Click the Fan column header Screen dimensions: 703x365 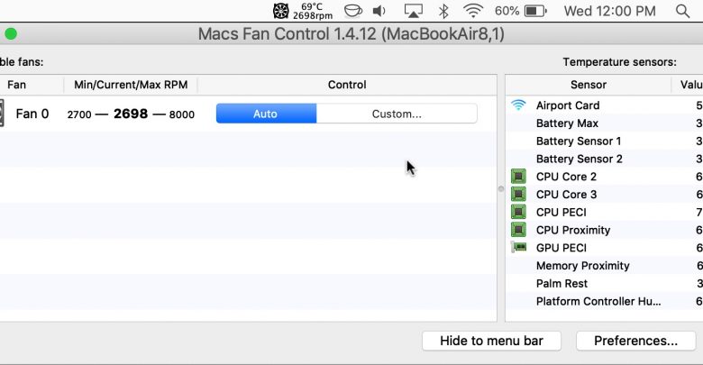tap(16, 85)
